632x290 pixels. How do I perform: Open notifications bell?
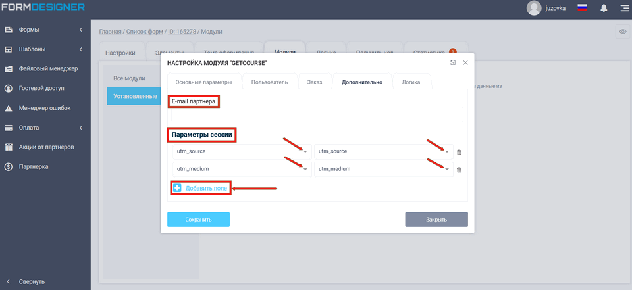[604, 8]
